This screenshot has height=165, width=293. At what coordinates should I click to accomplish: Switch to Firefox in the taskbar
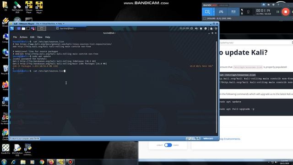pyautogui.click(x=51, y=162)
